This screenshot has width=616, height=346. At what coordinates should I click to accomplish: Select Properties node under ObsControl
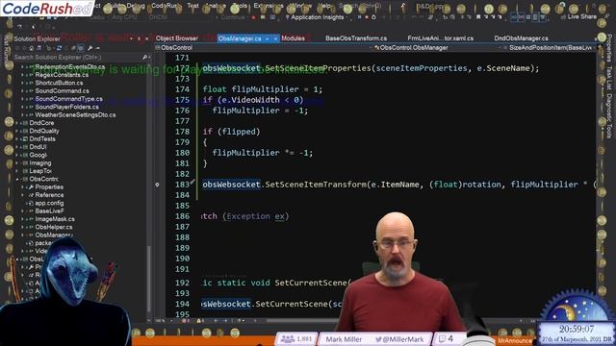[49, 187]
